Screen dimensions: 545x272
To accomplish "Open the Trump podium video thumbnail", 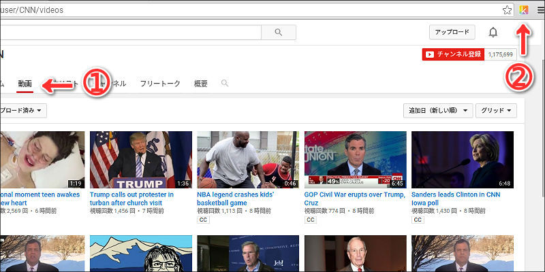I will pyautogui.click(x=141, y=160).
